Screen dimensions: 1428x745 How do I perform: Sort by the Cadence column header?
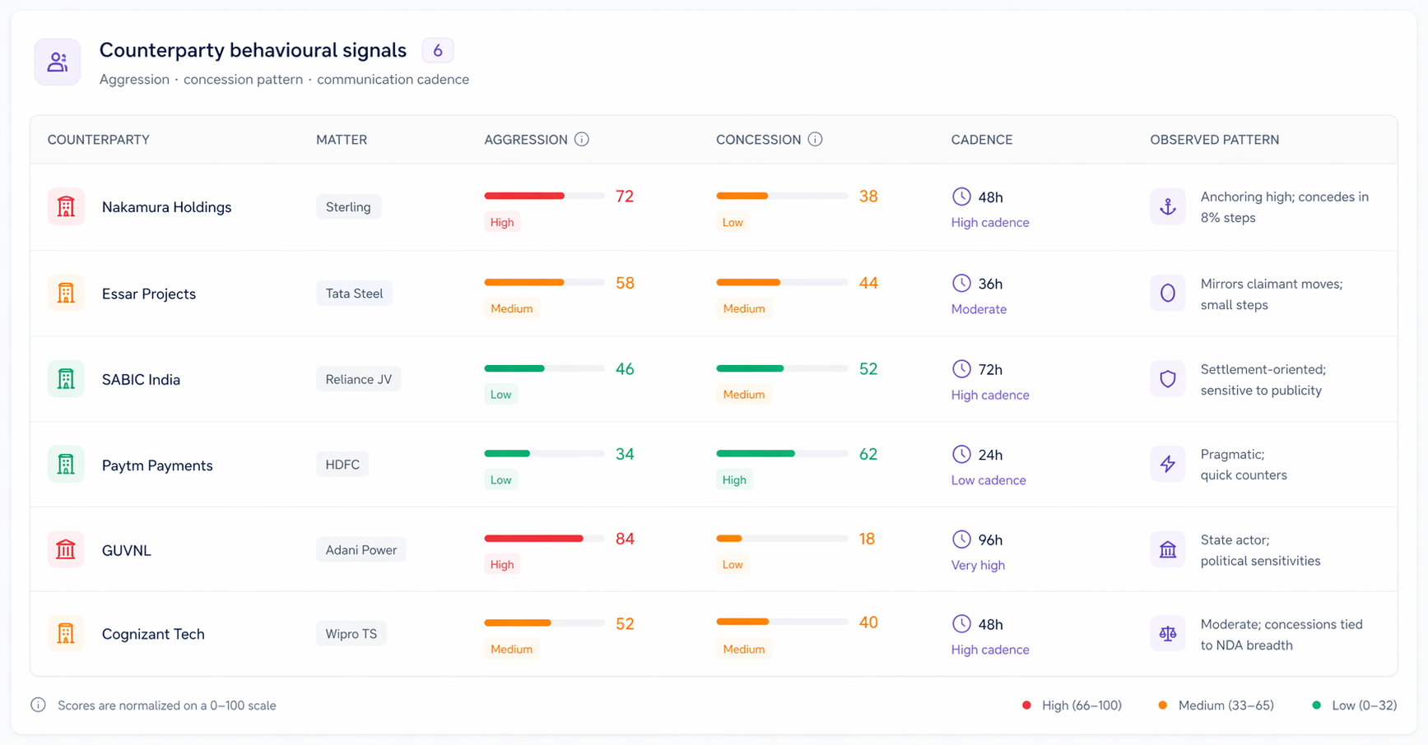click(x=982, y=140)
